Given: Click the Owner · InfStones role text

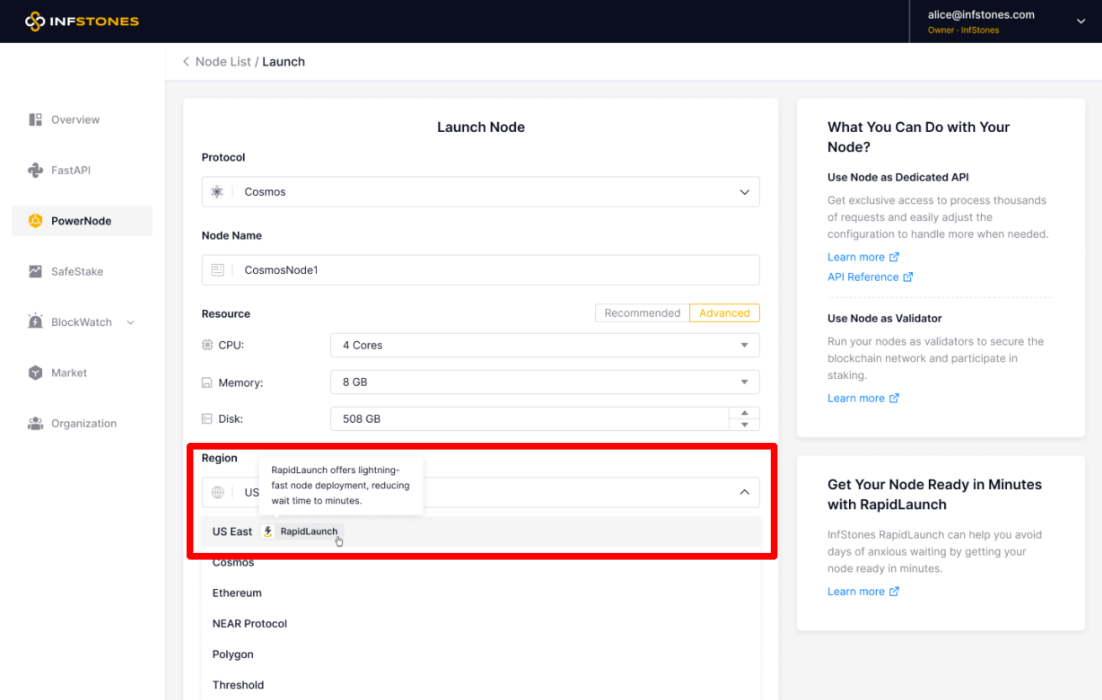Looking at the screenshot, I should tap(963, 30).
